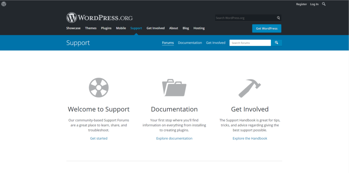Open the Themes menu item
This screenshot has width=349, height=173.
[91, 28]
